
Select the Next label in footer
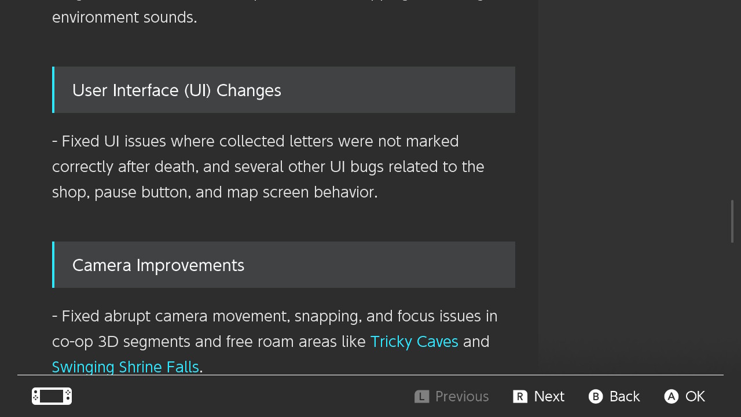[549, 397]
